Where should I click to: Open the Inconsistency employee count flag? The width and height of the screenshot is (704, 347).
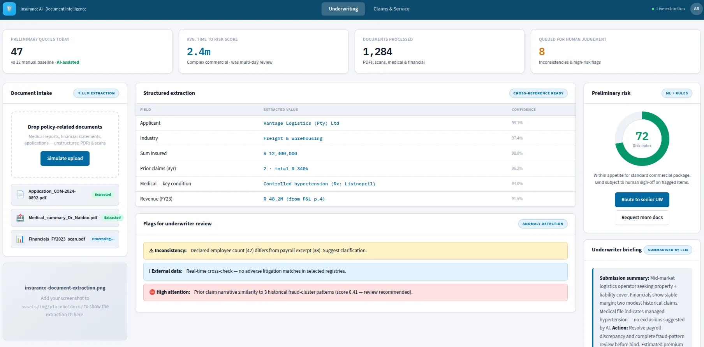356,251
